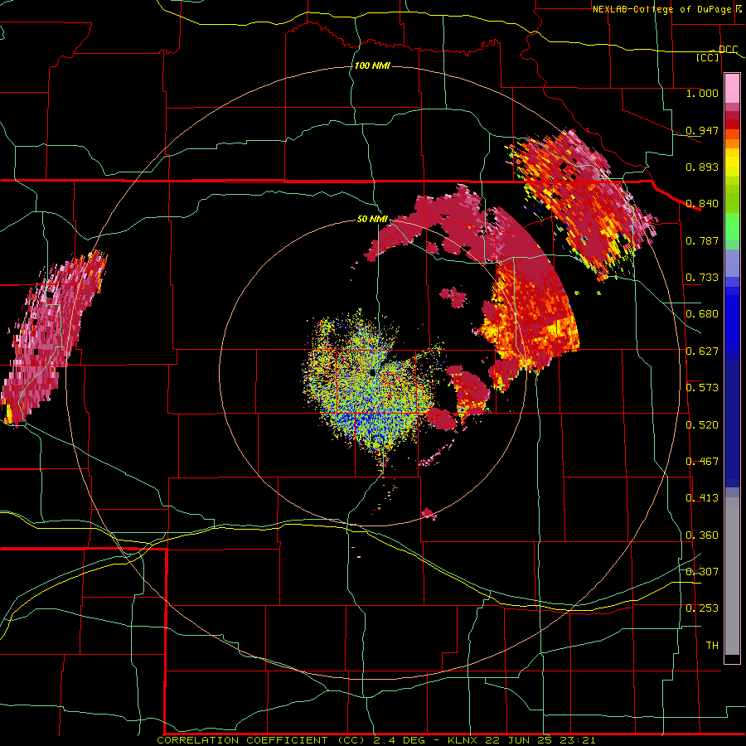Select the 0.840 scale value
746x746 pixels.
coord(702,204)
